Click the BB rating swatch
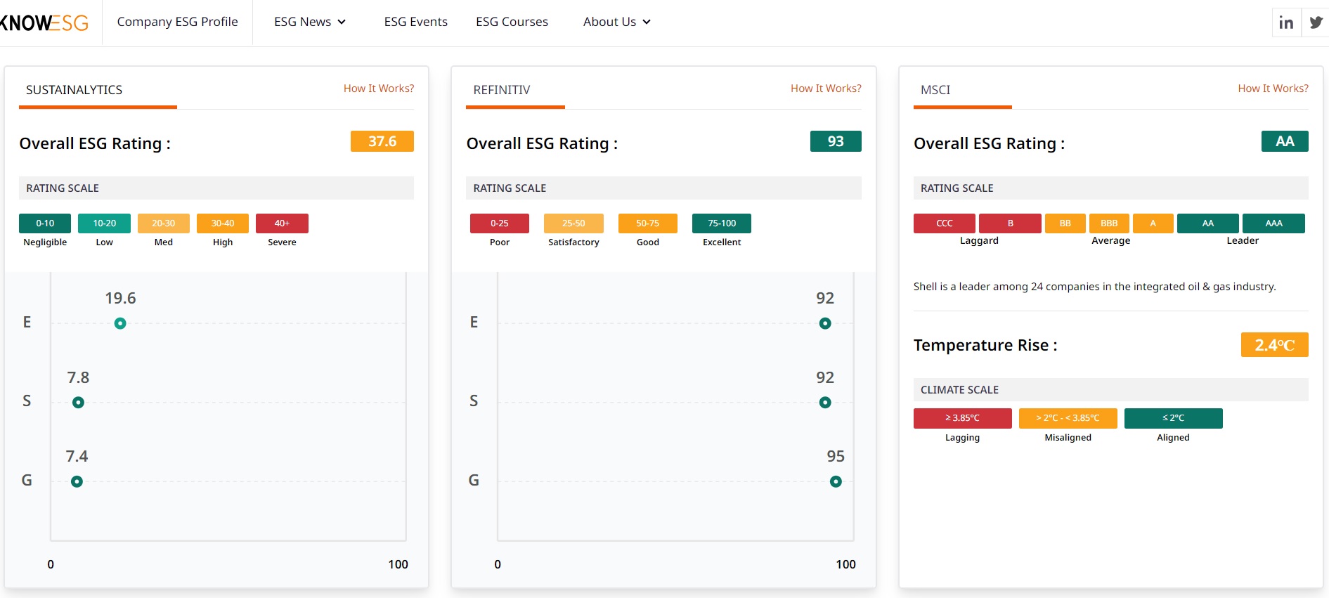This screenshot has height=598, width=1329. click(1065, 223)
